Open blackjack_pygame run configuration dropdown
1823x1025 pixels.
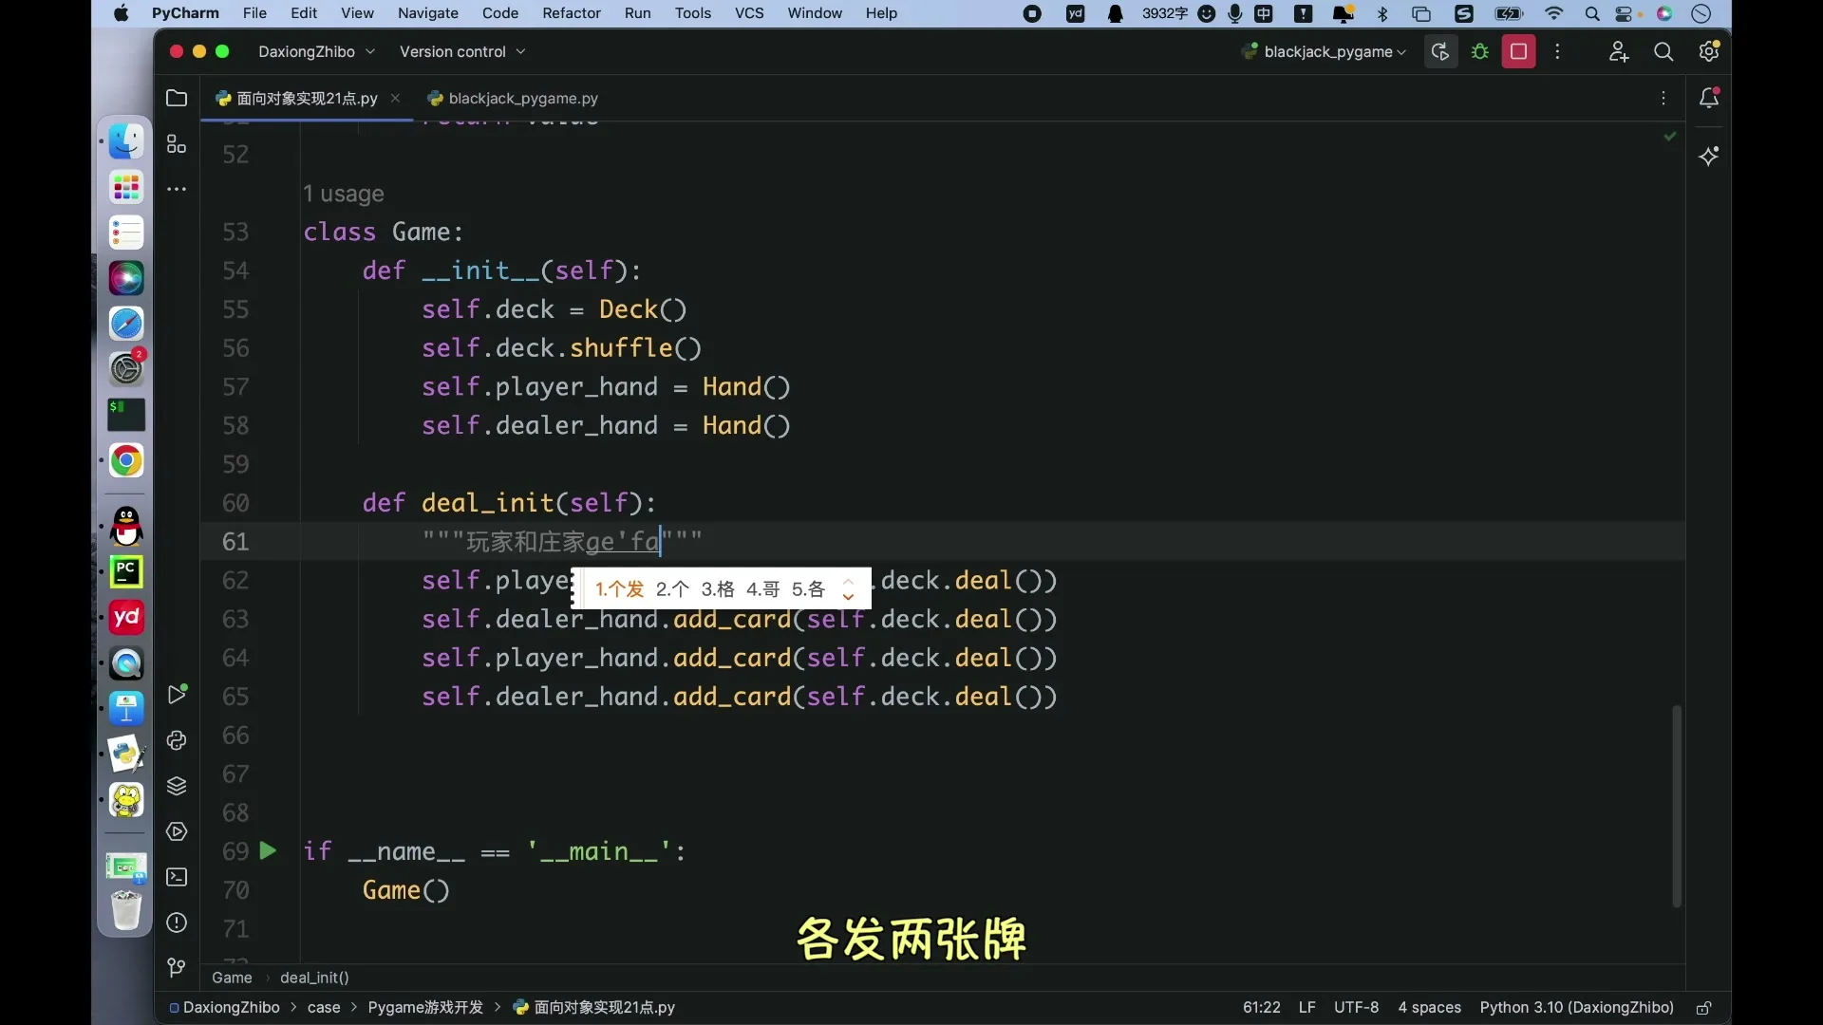(x=1325, y=52)
